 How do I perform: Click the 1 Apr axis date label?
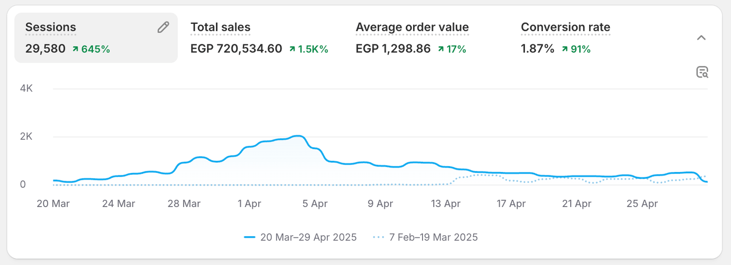point(250,204)
